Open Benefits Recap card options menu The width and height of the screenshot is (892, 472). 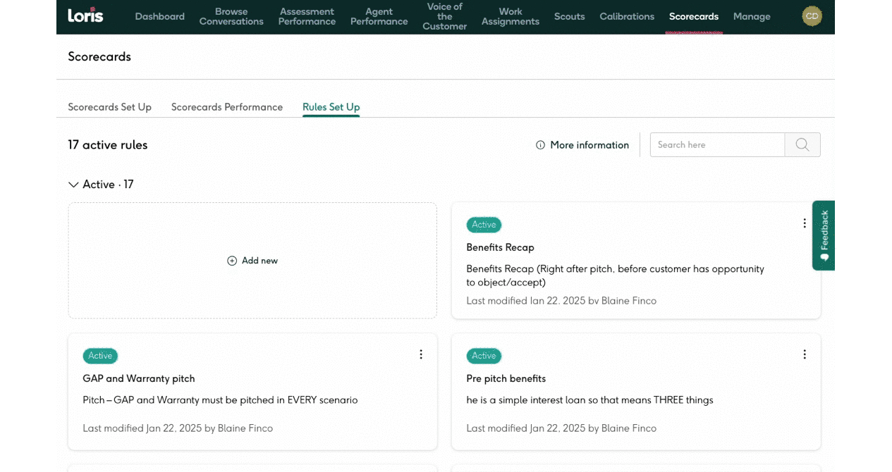coord(805,223)
